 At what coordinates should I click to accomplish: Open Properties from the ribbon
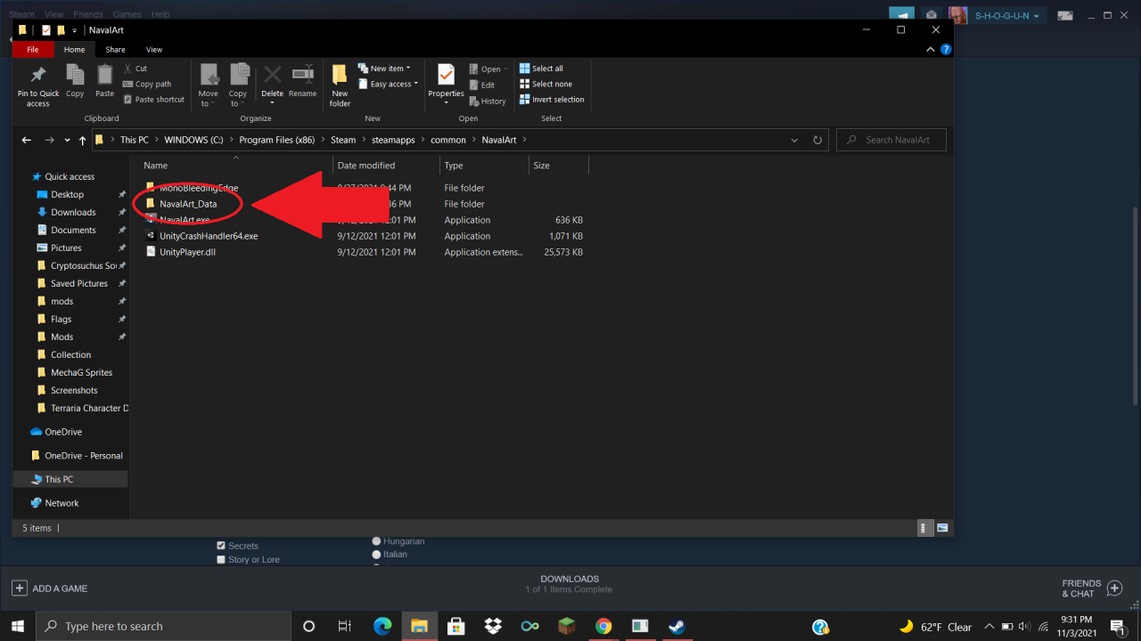point(446,78)
